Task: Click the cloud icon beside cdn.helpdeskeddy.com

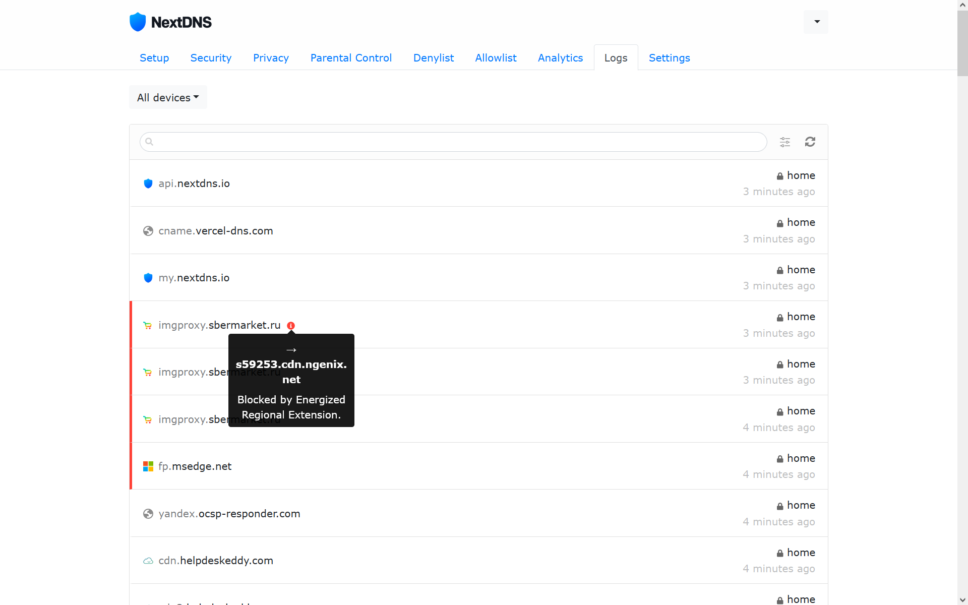Action: click(148, 561)
